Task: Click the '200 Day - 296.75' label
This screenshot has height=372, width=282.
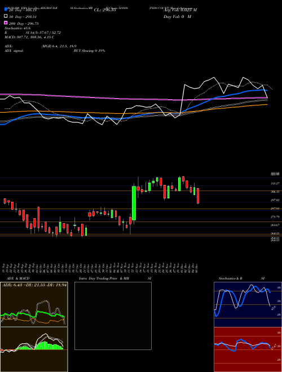Action: point(24,24)
